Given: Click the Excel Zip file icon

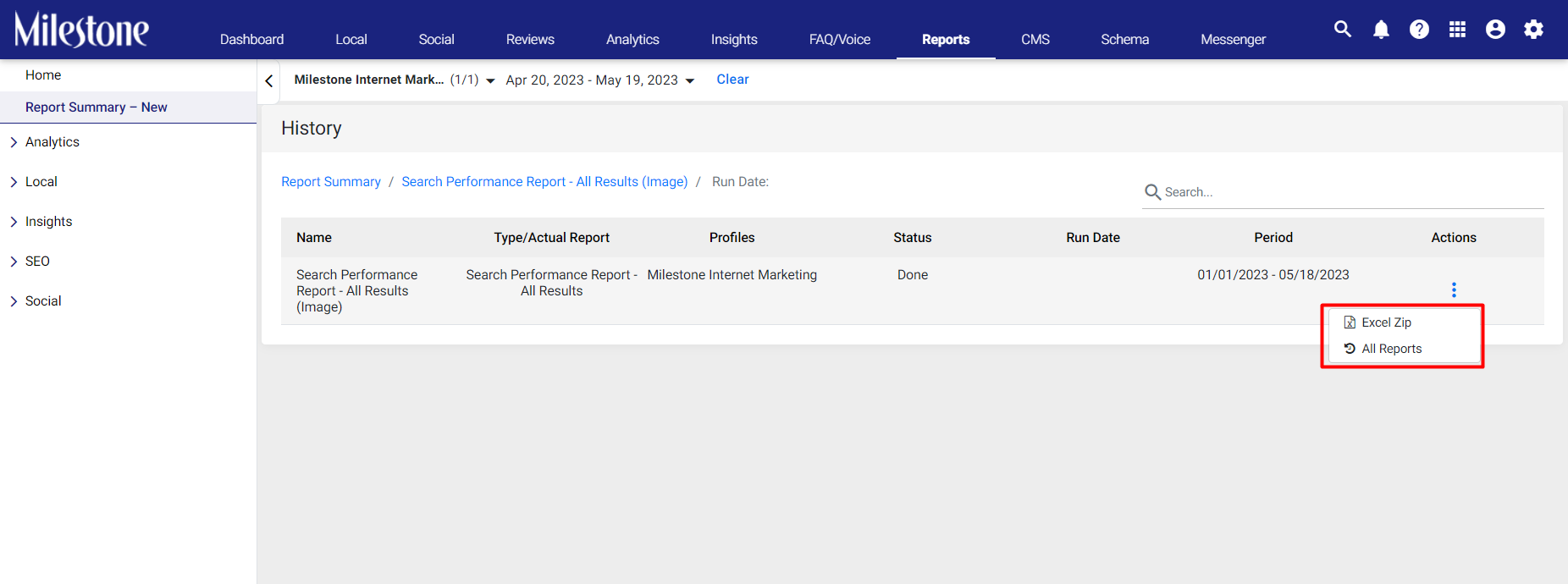Looking at the screenshot, I should click(1350, 322).
